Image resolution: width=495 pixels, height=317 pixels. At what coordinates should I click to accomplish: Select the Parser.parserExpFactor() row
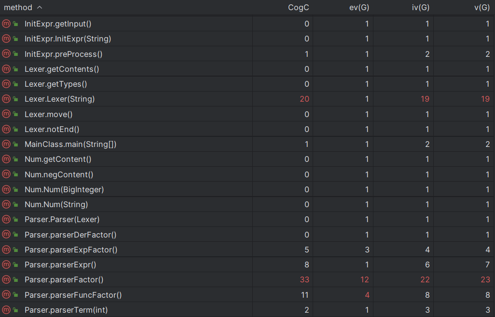(x=247, y=250)
